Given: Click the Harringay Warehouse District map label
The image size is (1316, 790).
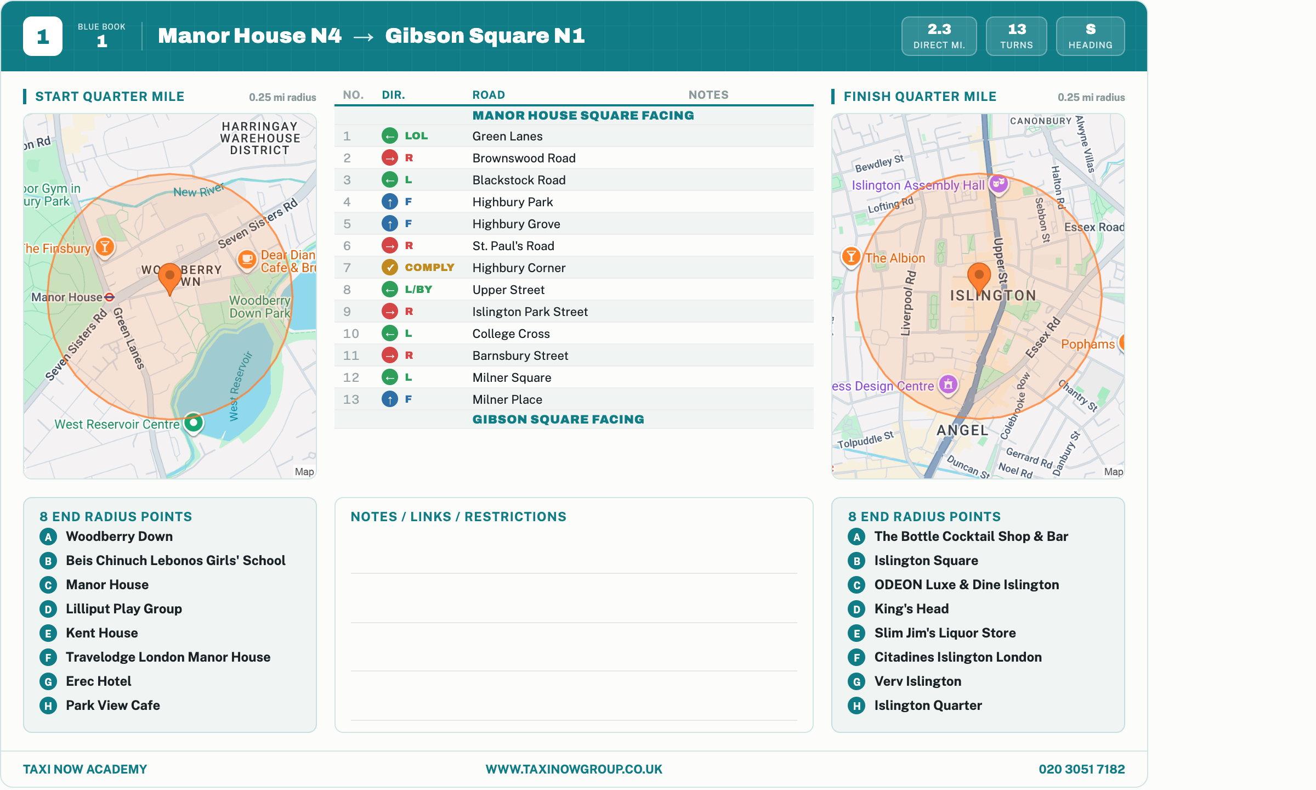Looking at the screenshot, I should point(260,138).
